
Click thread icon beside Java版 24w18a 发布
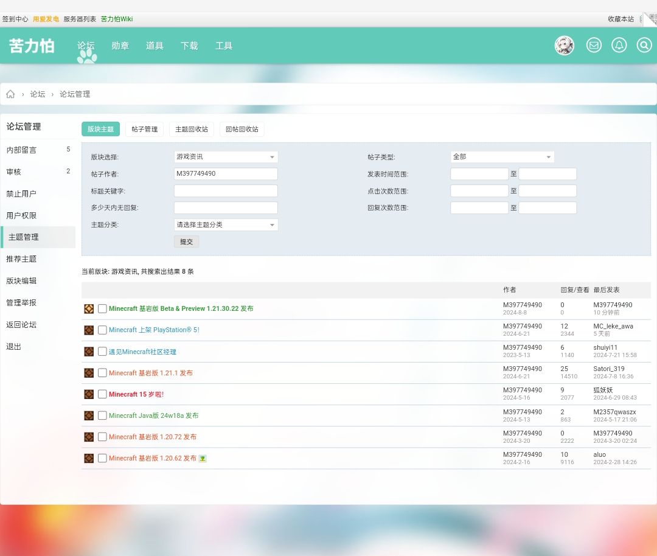(89, 415)
